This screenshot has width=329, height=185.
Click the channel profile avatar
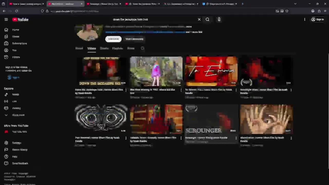[88, 33]
